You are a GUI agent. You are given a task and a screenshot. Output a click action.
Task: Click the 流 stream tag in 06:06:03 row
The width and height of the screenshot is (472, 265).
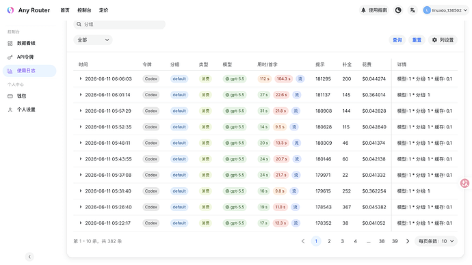pyautogui.click(x=300, y=79)
